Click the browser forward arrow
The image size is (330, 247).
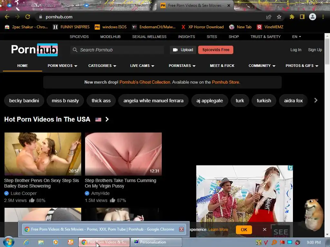point(17,17)
